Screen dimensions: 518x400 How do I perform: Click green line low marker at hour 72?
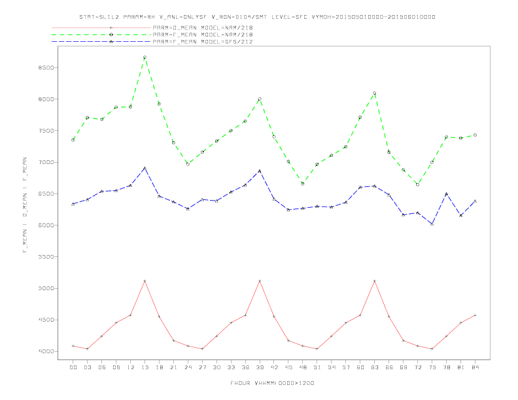417,184
